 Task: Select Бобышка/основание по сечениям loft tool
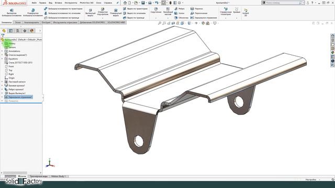click(62, 13)
